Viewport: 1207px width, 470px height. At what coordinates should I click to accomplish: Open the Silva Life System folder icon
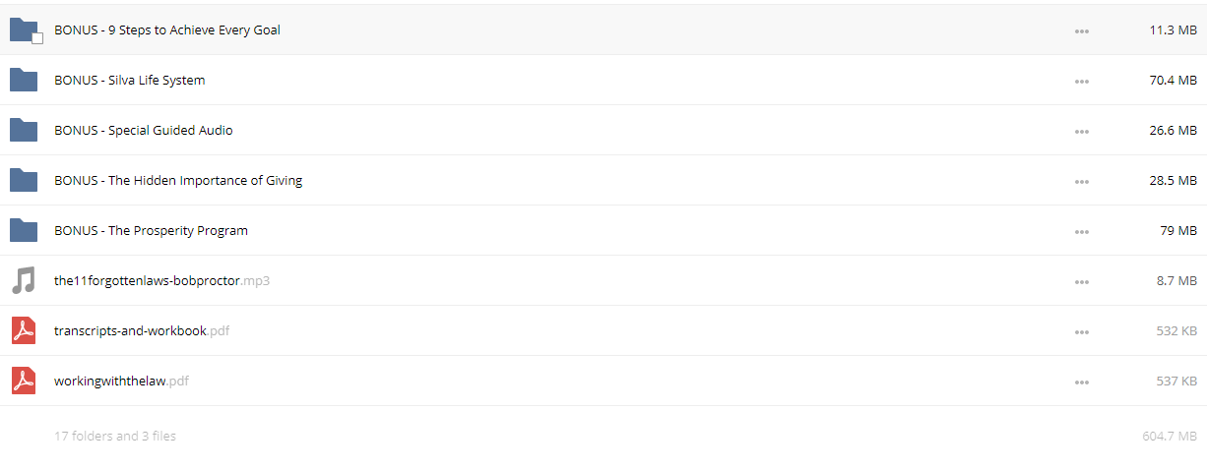click(x=24, y=80)
